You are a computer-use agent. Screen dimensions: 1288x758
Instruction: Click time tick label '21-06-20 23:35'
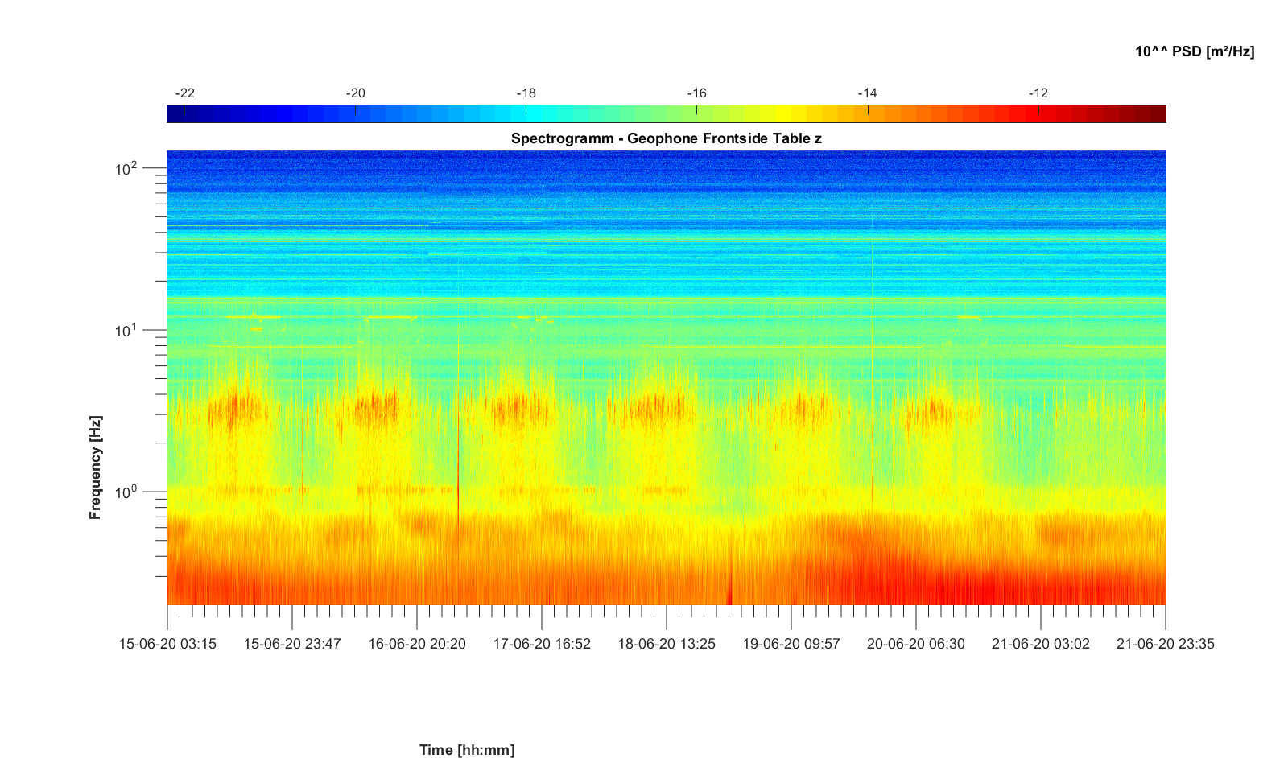(1166, 644)
